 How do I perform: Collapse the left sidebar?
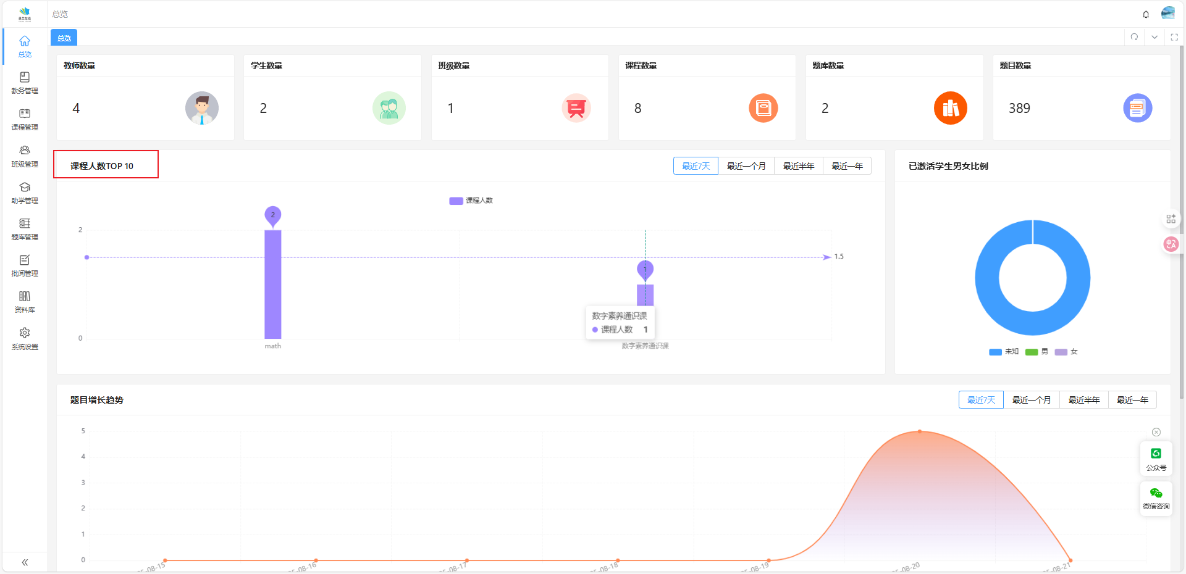25,562
